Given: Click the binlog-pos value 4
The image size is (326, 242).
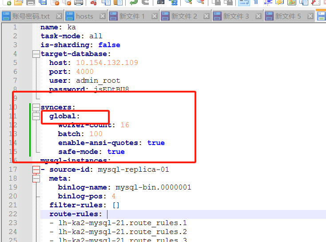Looking at the screenshot, I should pos(114,196).
